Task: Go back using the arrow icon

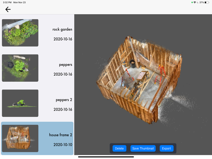Action: (x=8, y=9)
